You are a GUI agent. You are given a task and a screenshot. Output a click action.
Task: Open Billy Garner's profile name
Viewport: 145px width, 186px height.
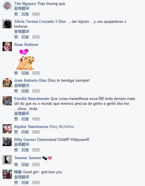25,139
